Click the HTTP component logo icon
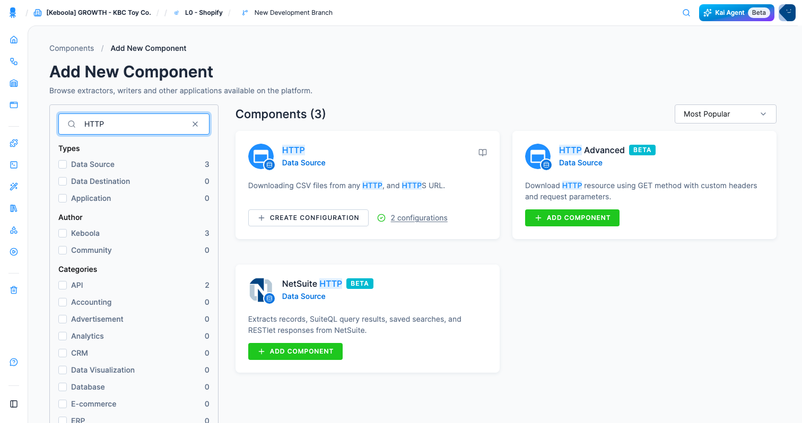Viewport: 802px width, 423px height. click(x=261, y=156)
